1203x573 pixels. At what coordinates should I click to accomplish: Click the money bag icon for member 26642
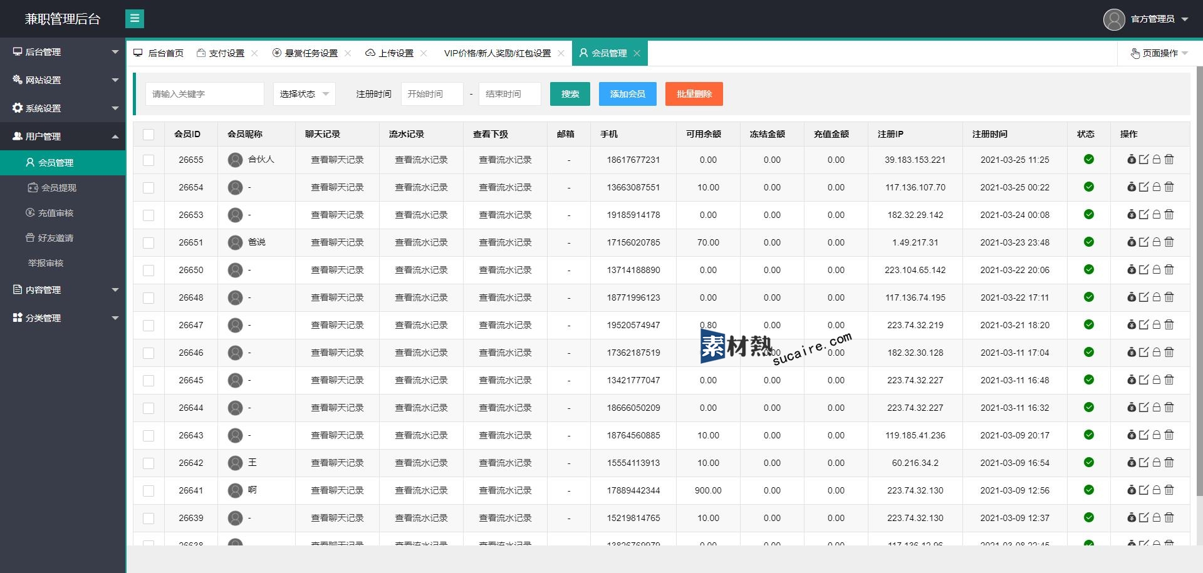click(1132, 463)
